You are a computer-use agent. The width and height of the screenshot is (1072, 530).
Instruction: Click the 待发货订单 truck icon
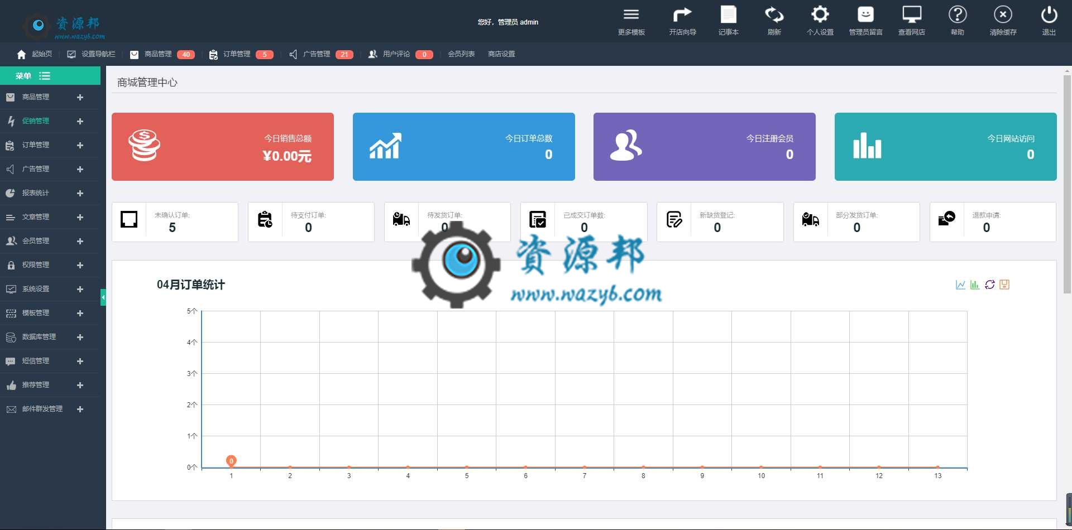(401, 219)
